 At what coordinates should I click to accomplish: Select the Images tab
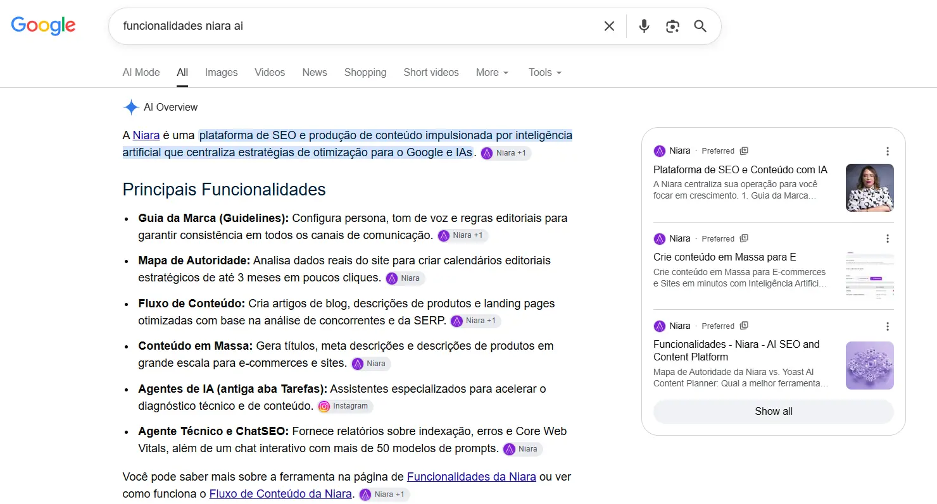point(222,73)
